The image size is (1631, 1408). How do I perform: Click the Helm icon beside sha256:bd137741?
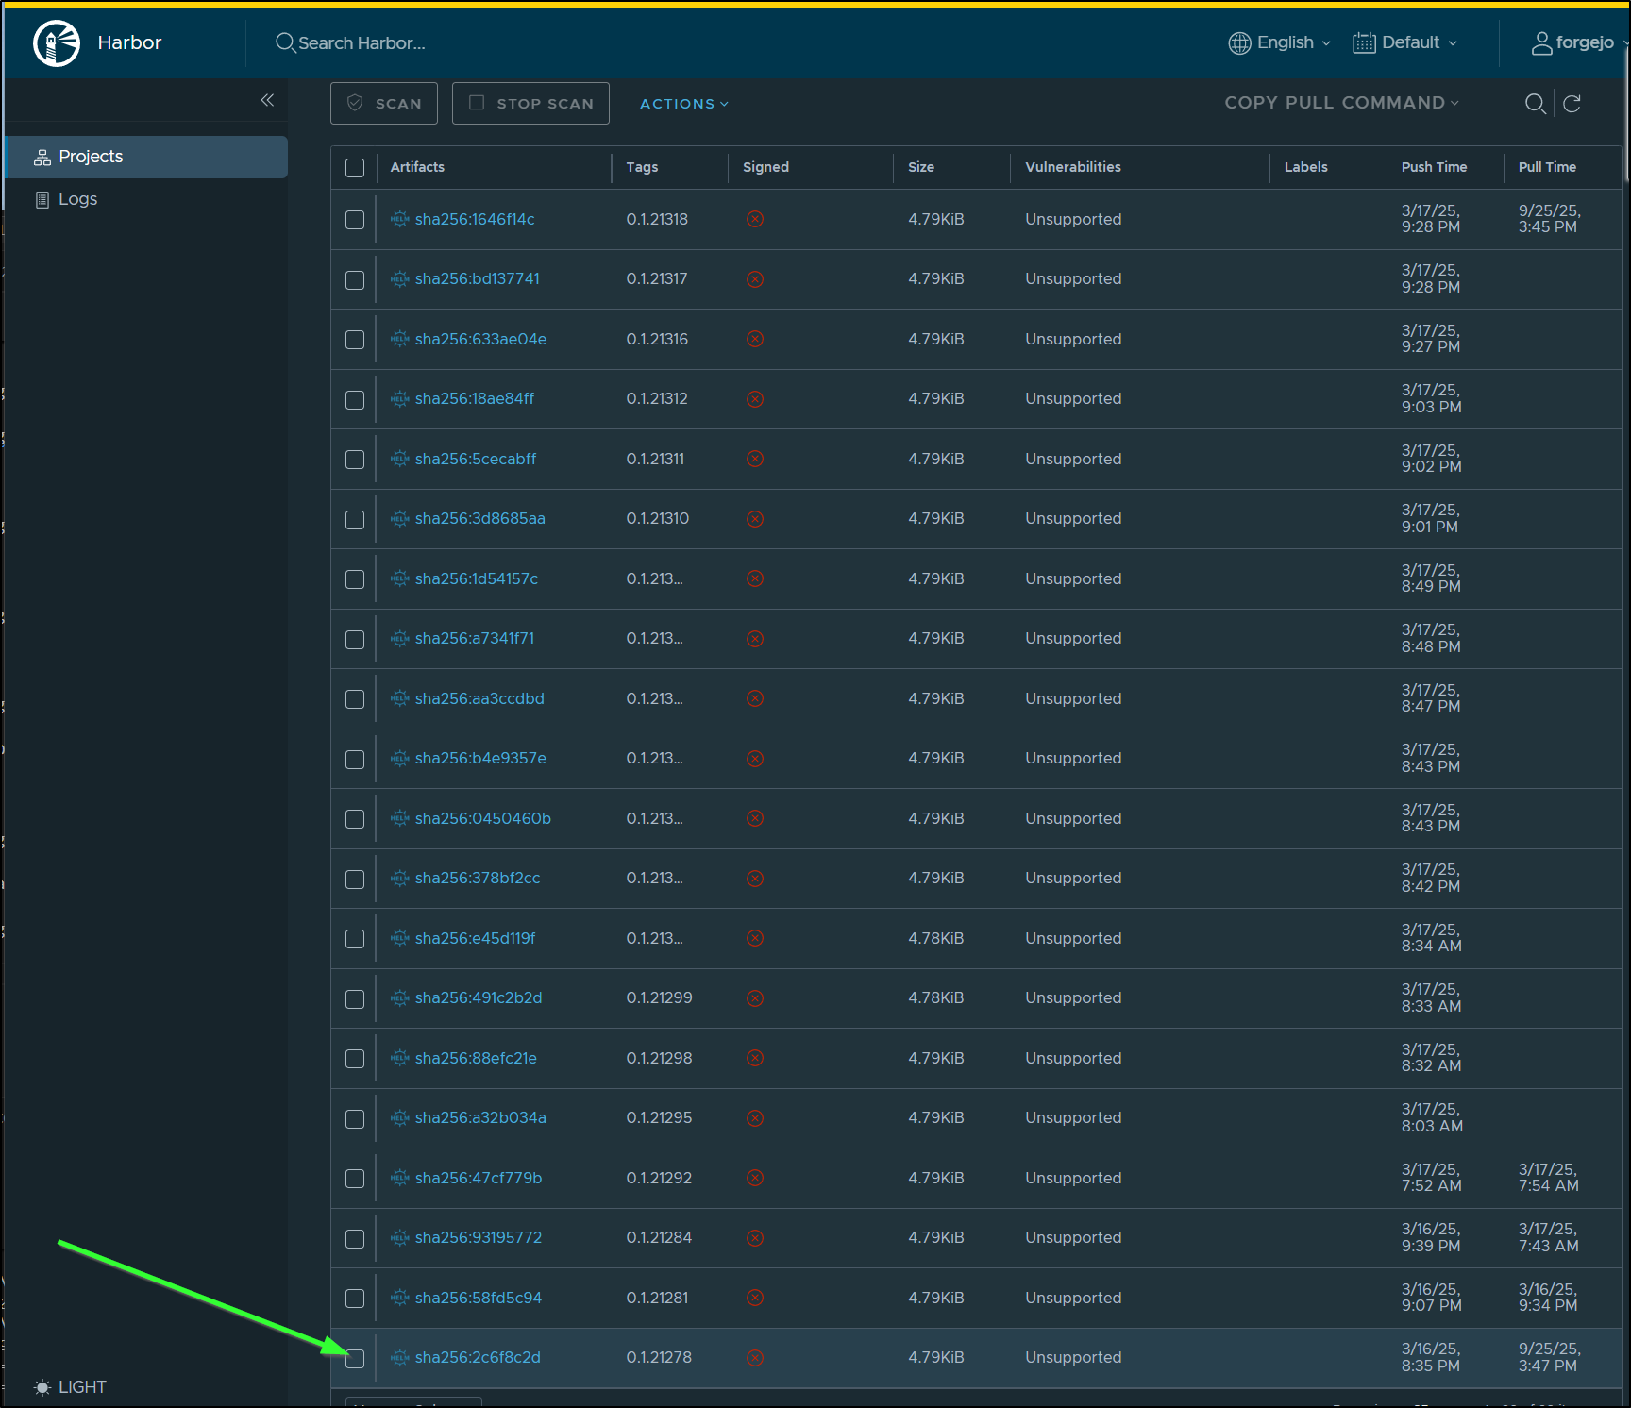pos(399,279)
